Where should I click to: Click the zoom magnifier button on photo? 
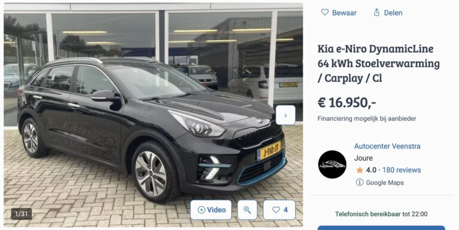(x=247, y=210)
